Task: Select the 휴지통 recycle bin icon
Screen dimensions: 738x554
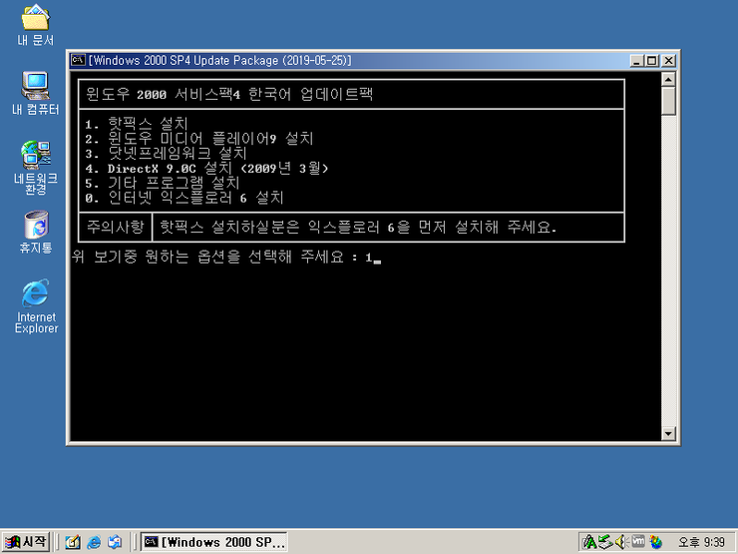Action: pyautogui.click(x=35, y=232)
